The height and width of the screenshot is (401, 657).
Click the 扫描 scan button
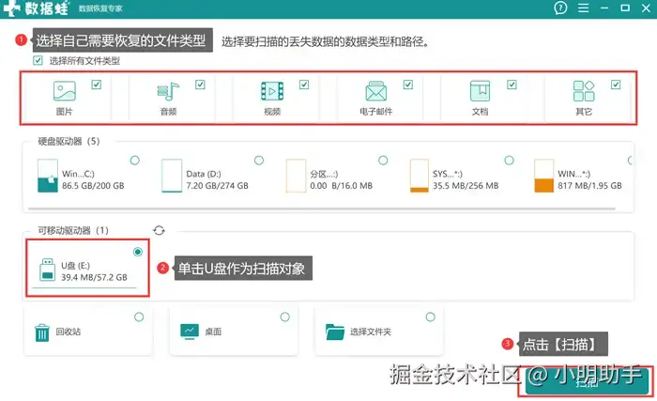pyautogui.click(x=587, y=382)
